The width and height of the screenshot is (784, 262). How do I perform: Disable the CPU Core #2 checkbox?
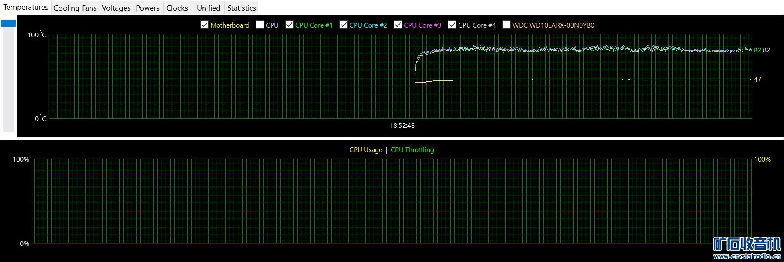coord(344,25)
